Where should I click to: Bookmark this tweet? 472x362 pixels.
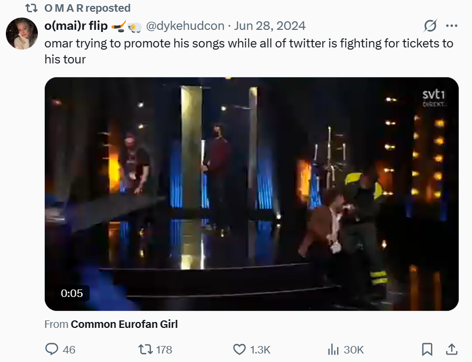pos(427,349)
